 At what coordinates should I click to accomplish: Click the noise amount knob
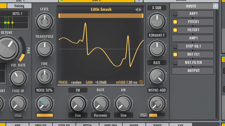pos(45,104)
